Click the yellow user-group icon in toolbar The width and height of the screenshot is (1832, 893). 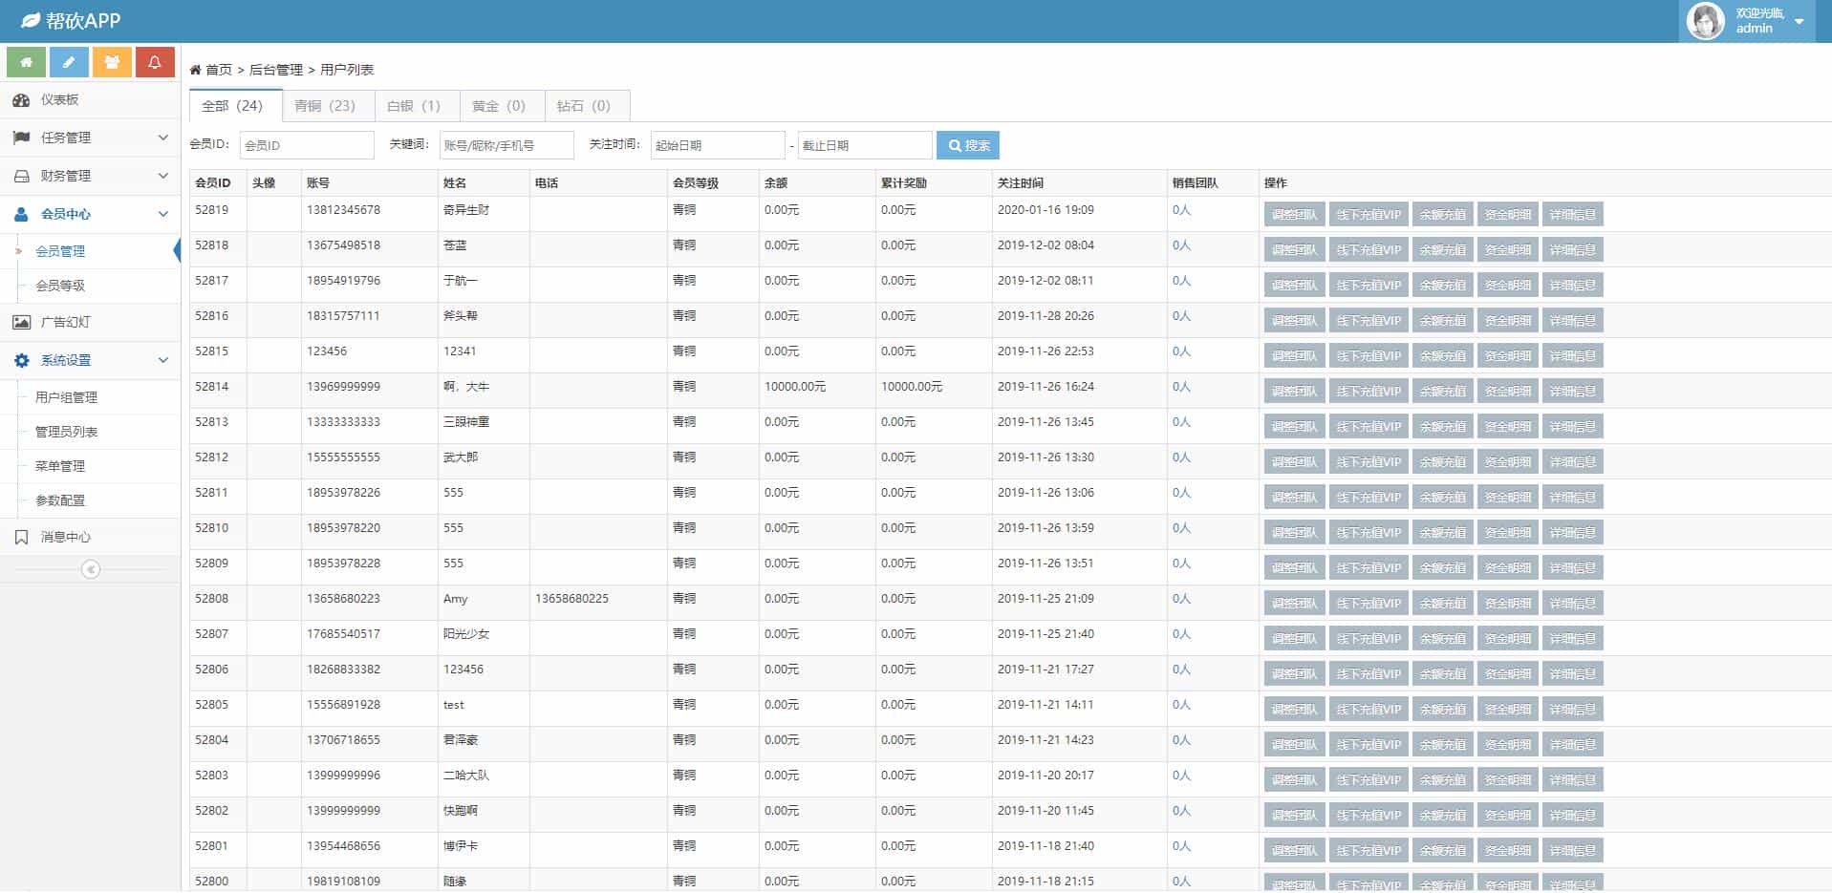112,61
